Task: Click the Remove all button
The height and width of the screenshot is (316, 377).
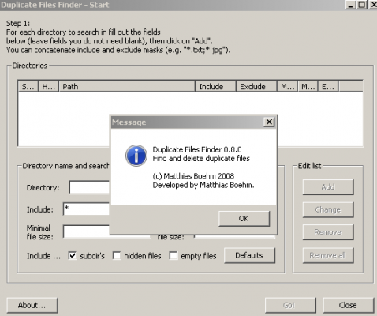Action: pos(328,255)
